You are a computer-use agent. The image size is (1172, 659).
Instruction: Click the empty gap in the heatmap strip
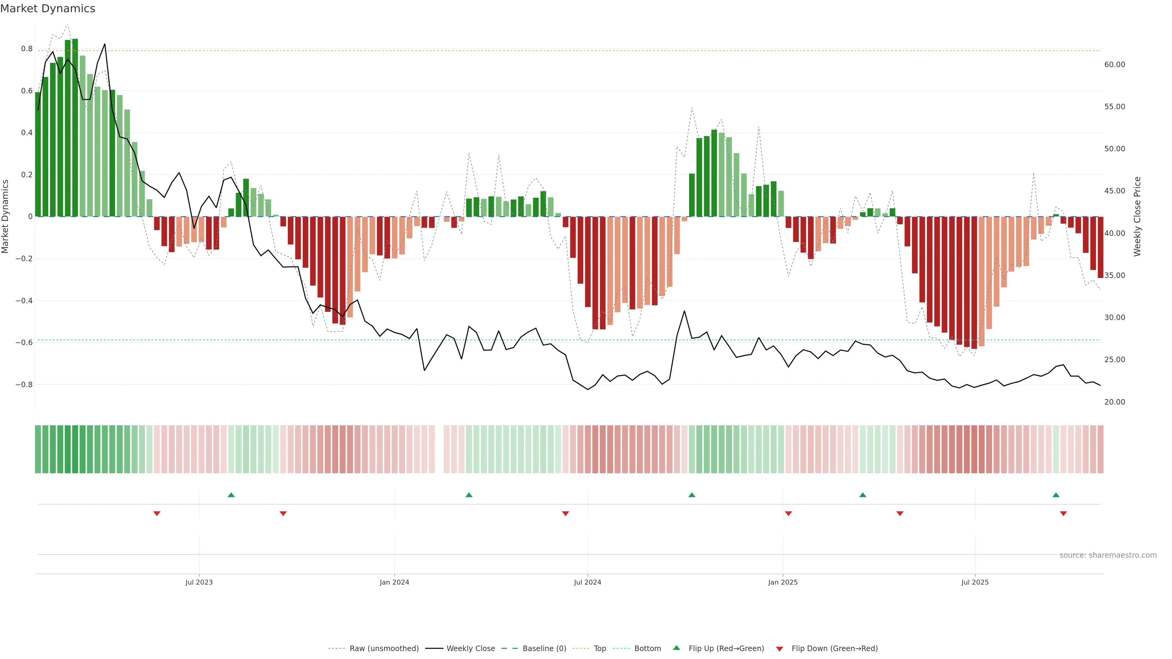(x=440, y=449)
